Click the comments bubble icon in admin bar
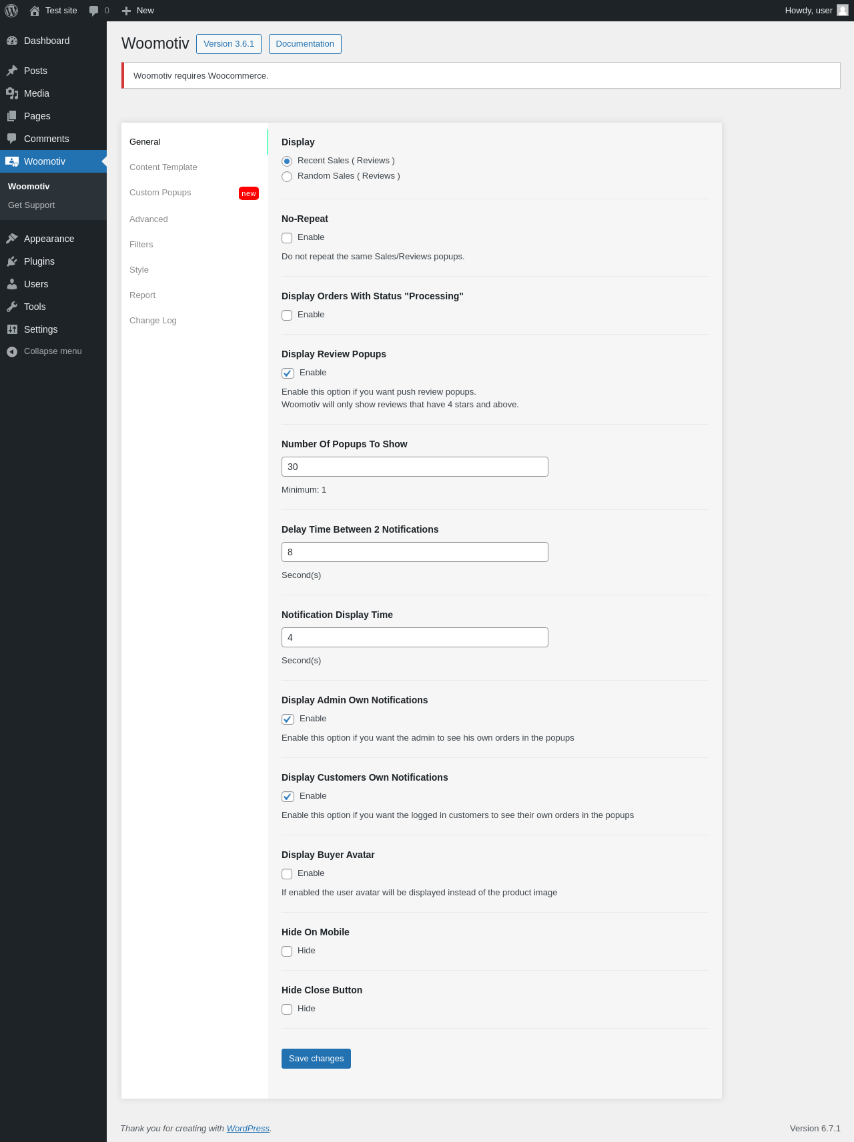854x1142 pixels. pyautogui.click(x=94, y=11)
